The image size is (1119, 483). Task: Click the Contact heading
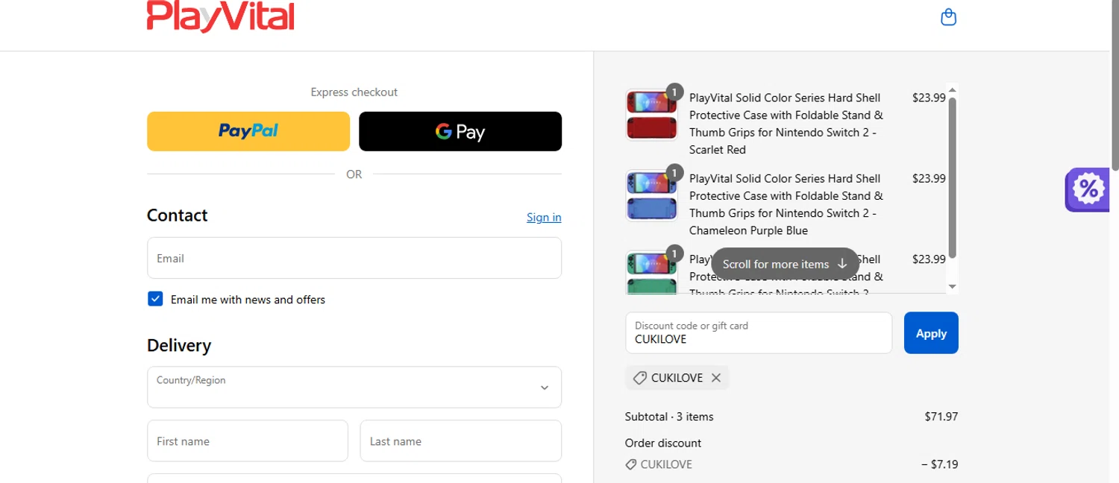coord(178,215)
